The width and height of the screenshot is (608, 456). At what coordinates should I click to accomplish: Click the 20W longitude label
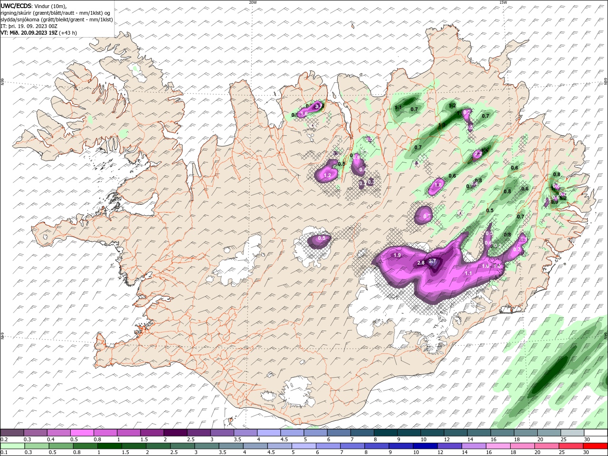click(x=253, y=2)
